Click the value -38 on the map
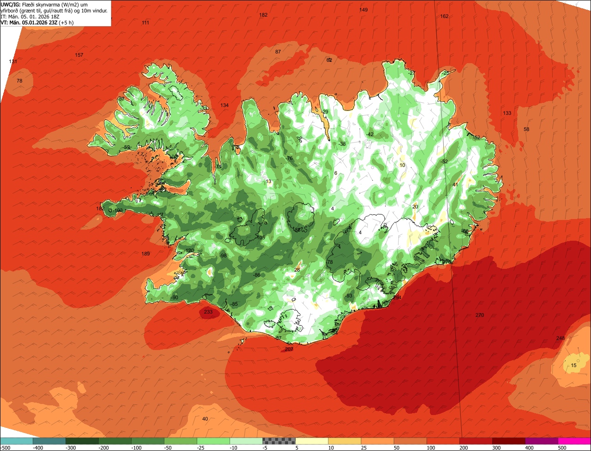591x451 pixels. pyautogui.click(x=342, y=144)
